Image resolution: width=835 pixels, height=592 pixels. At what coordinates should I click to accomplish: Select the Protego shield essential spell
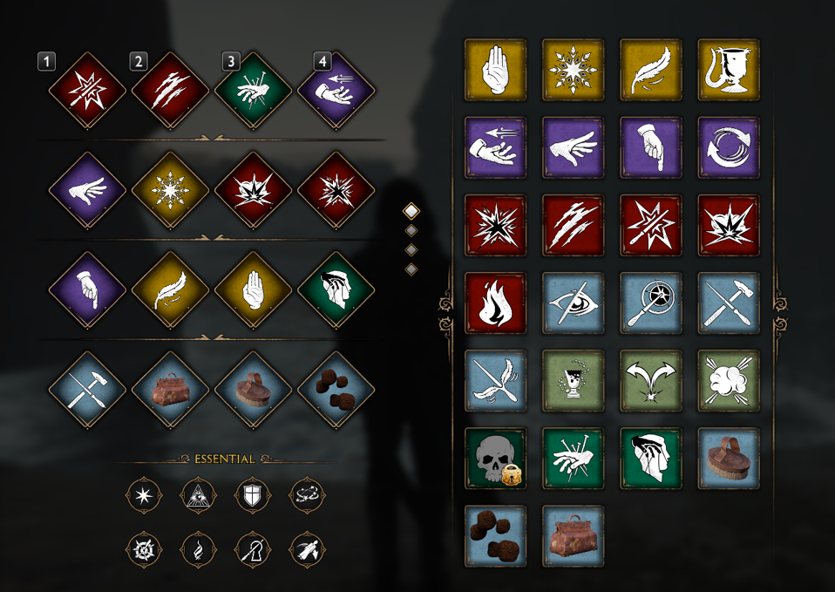tap(253, 495)
